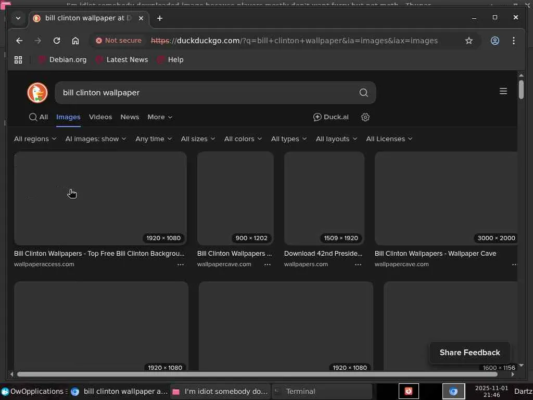Click the address bar URL

point(294,41)
